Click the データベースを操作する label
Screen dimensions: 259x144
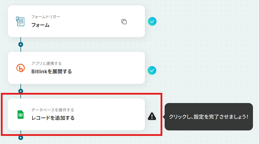[x=53, y=110]
